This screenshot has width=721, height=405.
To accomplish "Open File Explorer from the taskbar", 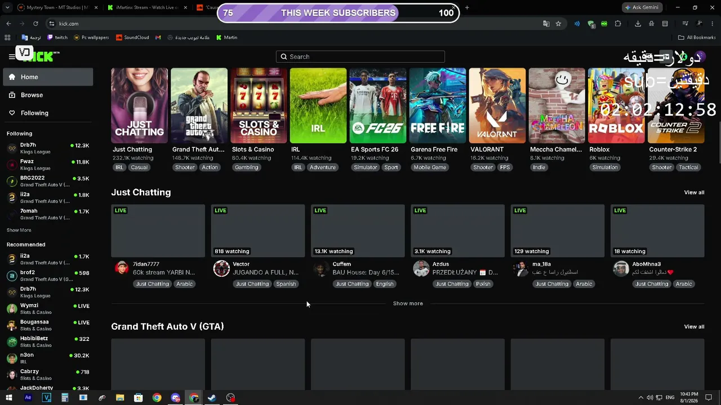I will tap(120, 398).
